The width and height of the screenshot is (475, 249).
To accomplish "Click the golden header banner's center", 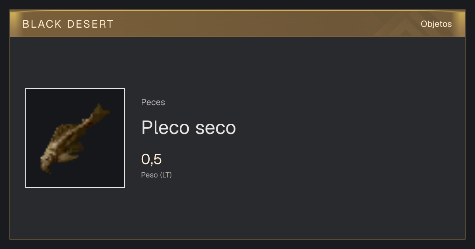I will (x=237, y=24).
